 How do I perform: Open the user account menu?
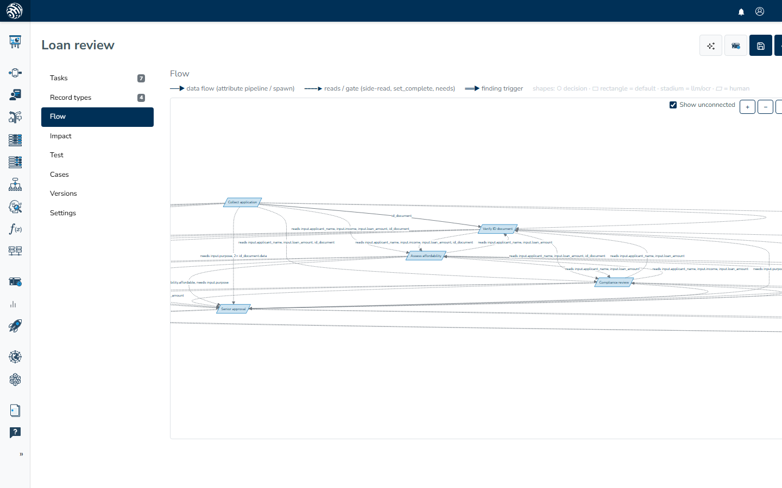pyautogui.click(x=760, y=11)
